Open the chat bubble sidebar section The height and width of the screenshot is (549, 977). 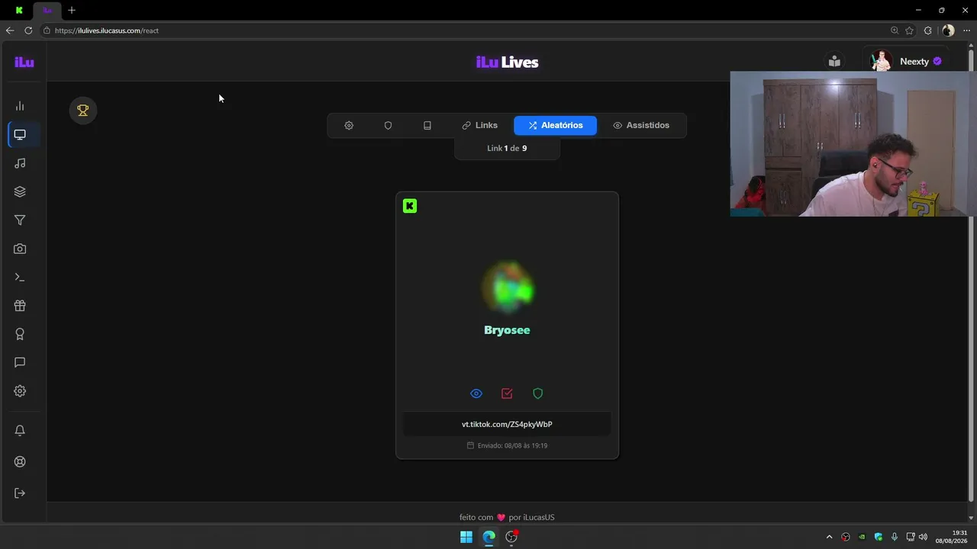pyautogui.click(x=20, y=363)
